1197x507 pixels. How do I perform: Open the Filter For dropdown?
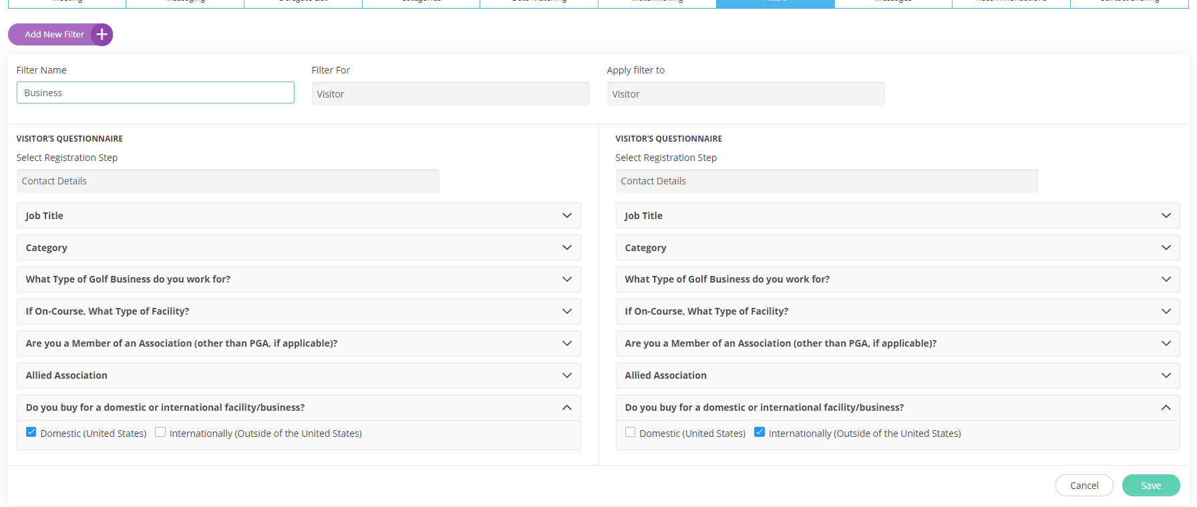(x=450, y=94)
